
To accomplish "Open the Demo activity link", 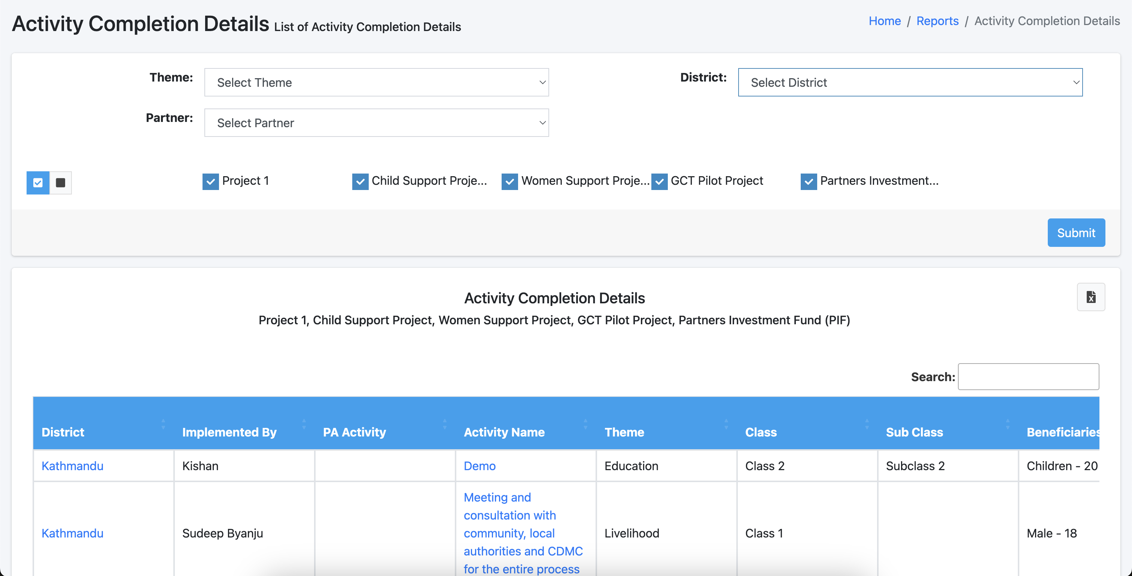I will tap(480, 466).
